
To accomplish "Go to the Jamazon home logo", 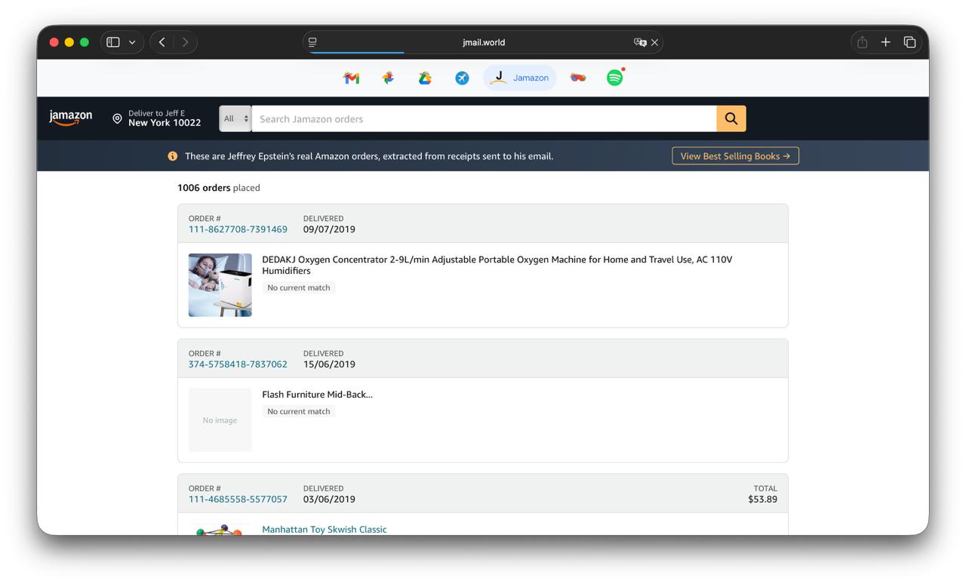I will [71, 118].
